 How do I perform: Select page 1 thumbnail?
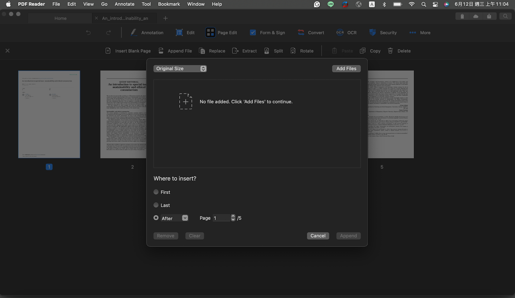point(49,114)
